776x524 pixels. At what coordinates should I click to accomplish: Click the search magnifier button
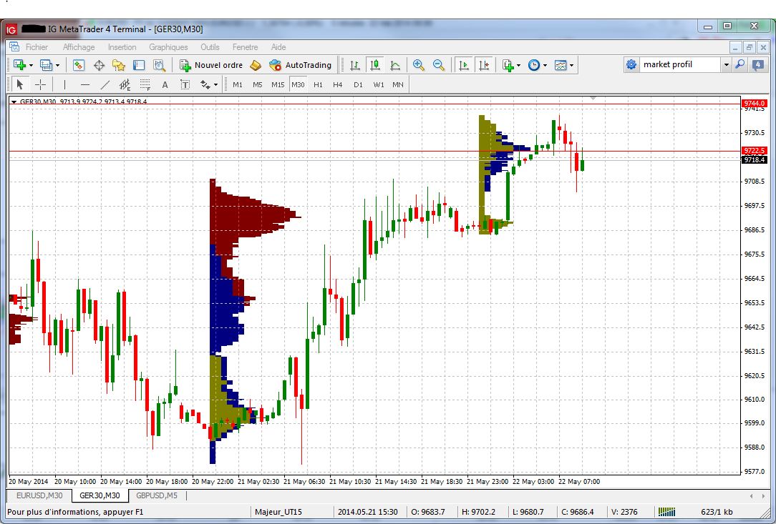tap(740, 64)
